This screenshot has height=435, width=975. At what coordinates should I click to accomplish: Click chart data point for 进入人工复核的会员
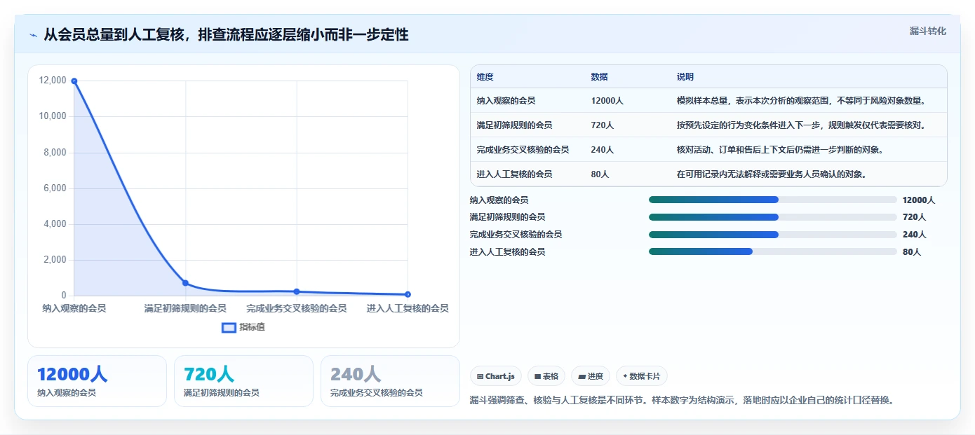tap(408, 294)
